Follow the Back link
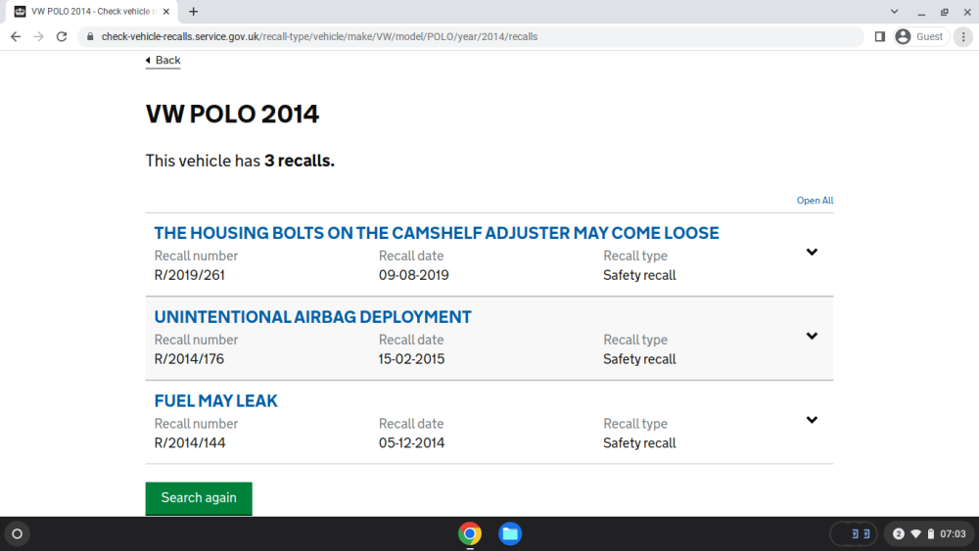The width and height of the screenshot is (979, 551). (163, 60)
